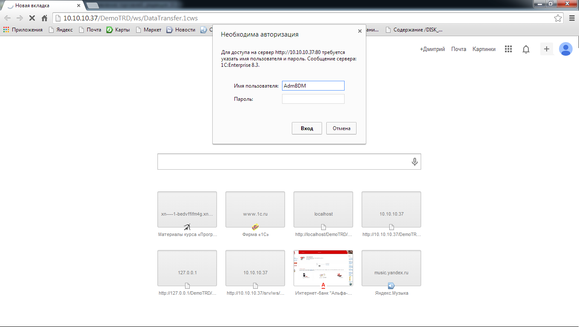This screenshot has height=327, width=579.
Task: Open the Google account avatar
Action: [x=565, y=49]
